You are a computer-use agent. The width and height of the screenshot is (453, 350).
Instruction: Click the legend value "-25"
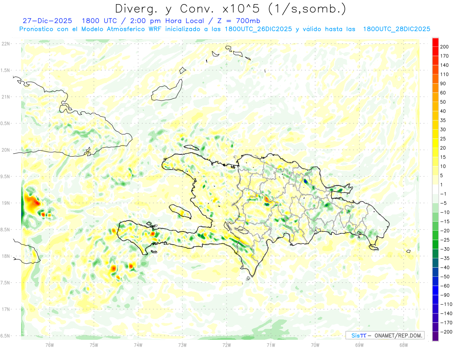point(444,240)
